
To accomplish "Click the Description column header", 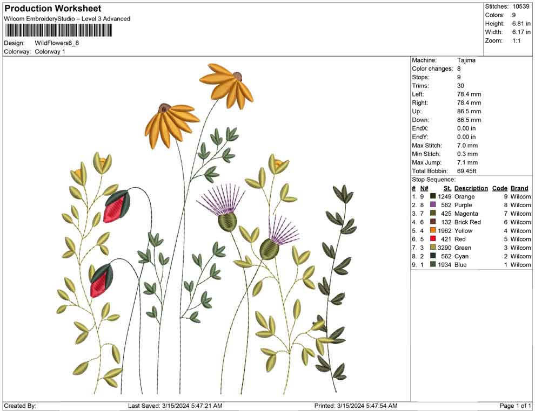I will tap(470, 188).
